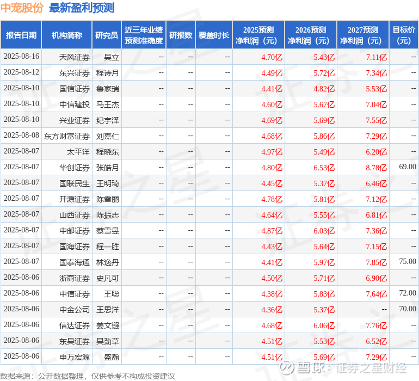Click the 2026预测净利润 column header

coord(311,35)
